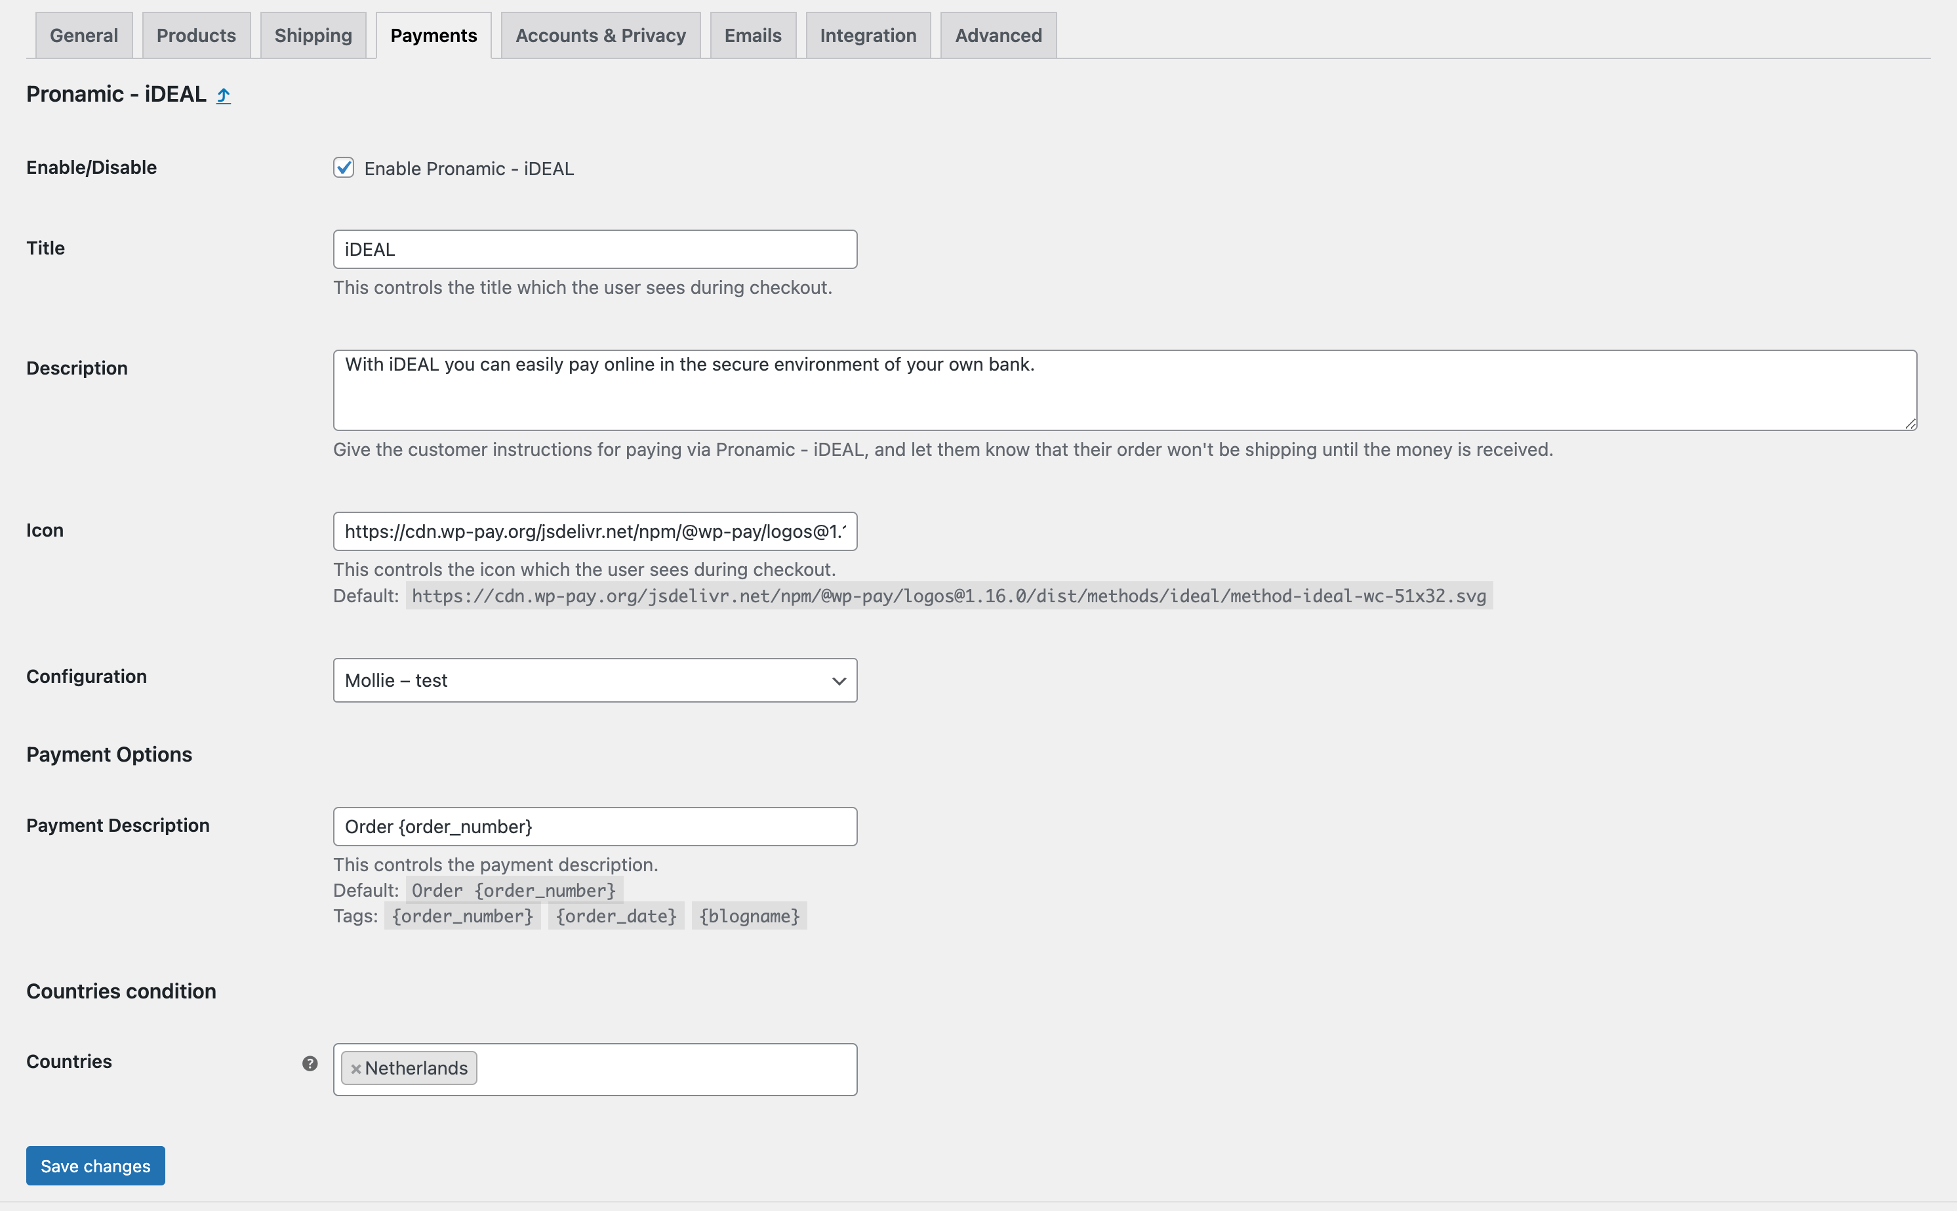The height and width of the screenshot is (1211, 1957).
Task: Switch to the Advanced tab
Action: (998, 35)
